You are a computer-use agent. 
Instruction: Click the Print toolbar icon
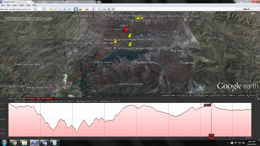coord(104,9)
